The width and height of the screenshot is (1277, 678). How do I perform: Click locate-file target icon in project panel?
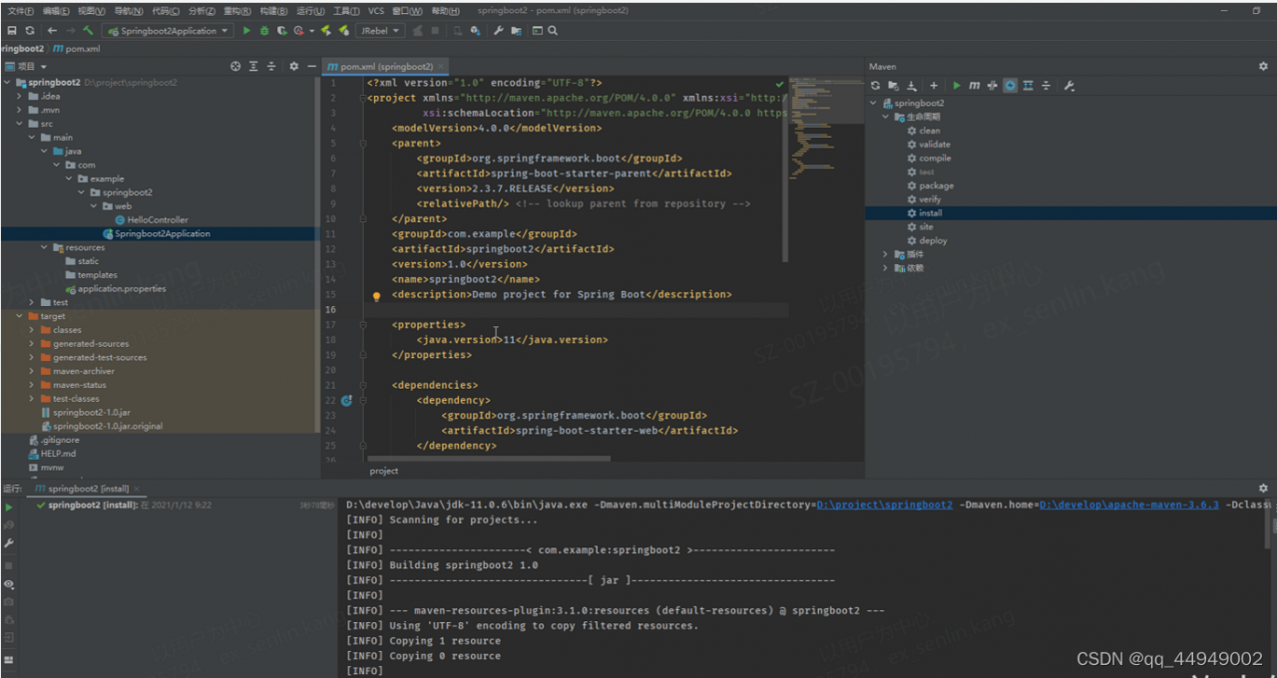pyautogui.click(x=235, y=67)
